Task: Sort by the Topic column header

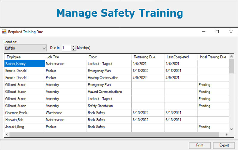Action: [x=109, y=57]
